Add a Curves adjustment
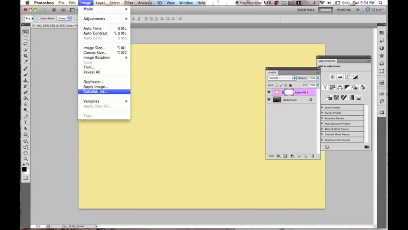 click(347, 77)
